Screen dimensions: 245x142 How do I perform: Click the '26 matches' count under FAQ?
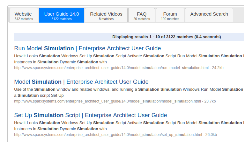(141, 19)
